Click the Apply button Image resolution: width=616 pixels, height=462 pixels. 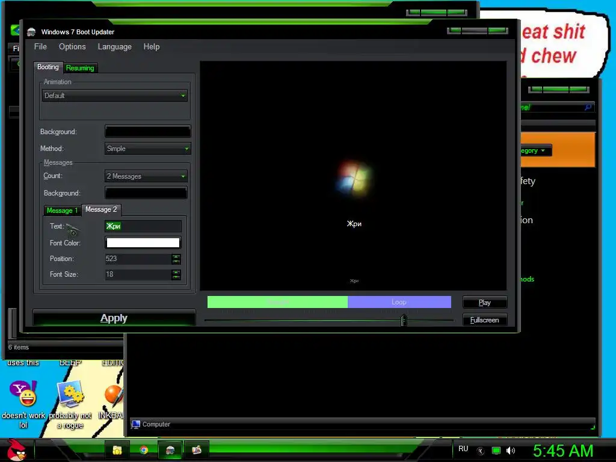(114, 318)
